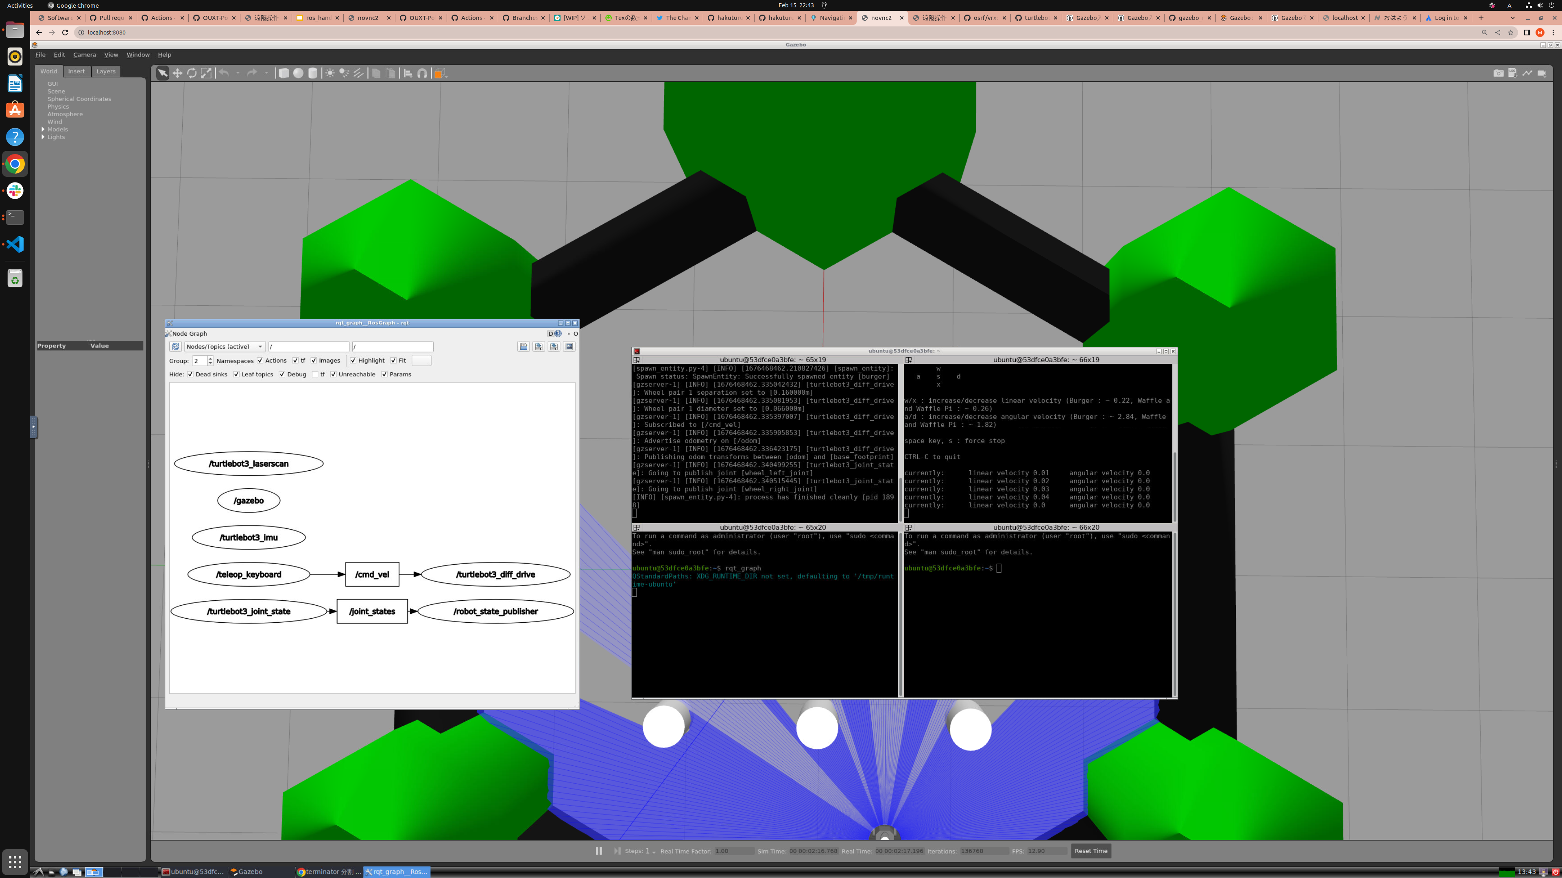Click the Paste icon in Gazebo toolbar
The height and width of the screenshot is (878, 1562).
coord(390,73)
